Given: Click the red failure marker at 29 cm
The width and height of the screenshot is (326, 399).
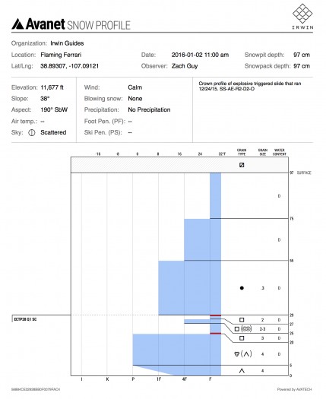Looking at the screenshot, I should click(x=215, y=315).
